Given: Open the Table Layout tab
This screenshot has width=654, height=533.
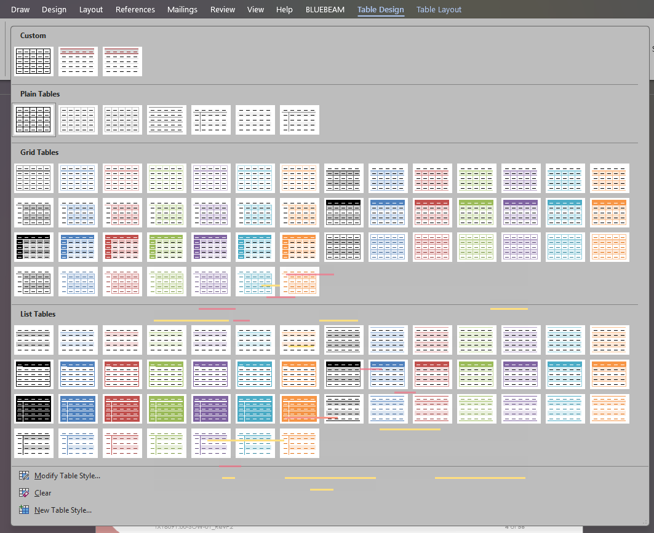Looking at the screenshot, I should [439, 9].
